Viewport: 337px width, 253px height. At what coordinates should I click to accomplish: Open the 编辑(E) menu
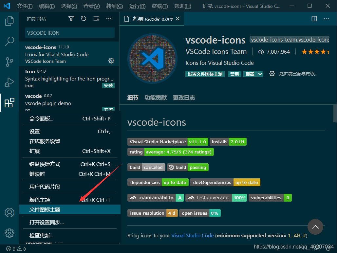47,6
